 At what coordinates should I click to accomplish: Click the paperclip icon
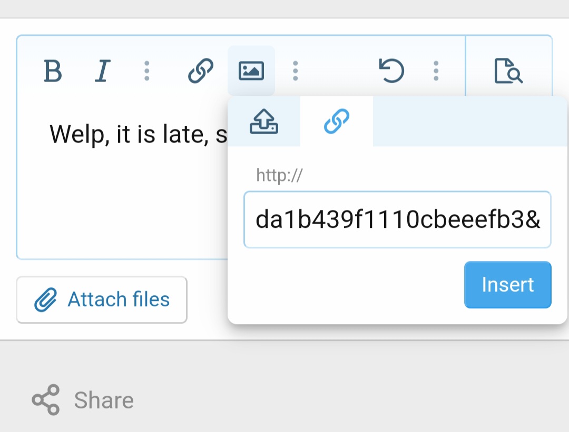45,300
